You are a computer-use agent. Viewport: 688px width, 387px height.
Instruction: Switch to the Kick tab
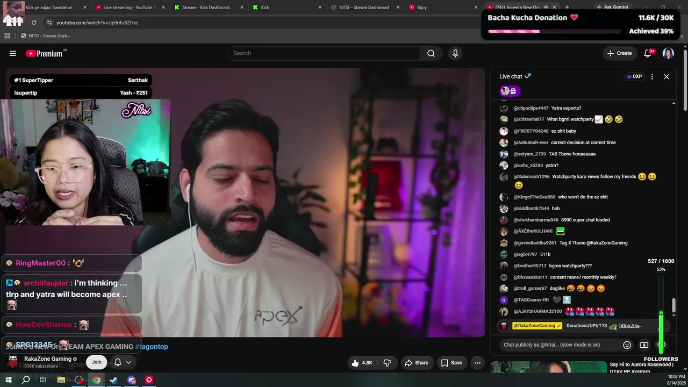click(x=286, y=8)
